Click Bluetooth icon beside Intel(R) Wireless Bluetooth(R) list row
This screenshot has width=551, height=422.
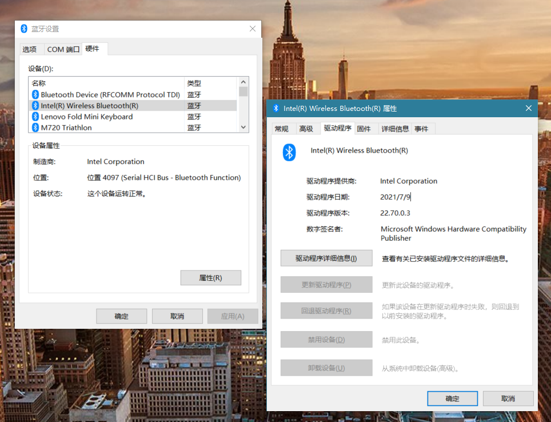click(x=35, y=105)
